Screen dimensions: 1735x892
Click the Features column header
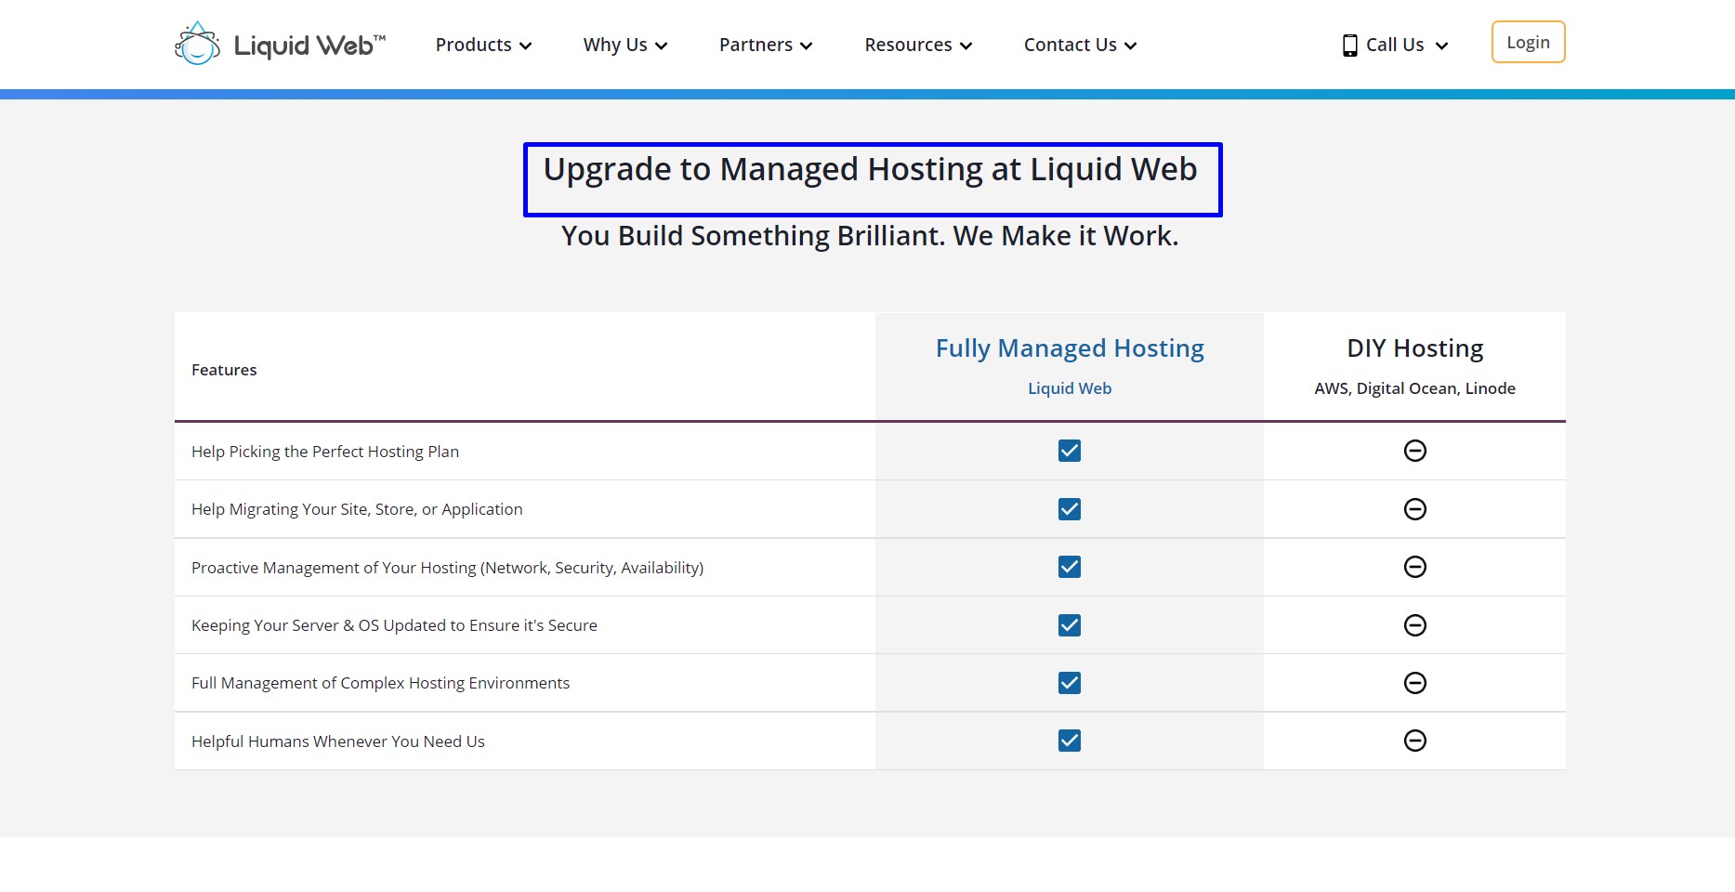pos(224,370)
